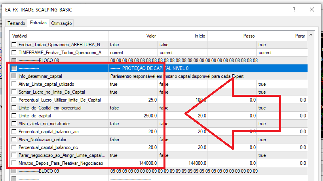Enable Ativar_Limite_capital_utilizado checkbox
Screen dimensions: 323x181
coord(14,84)
